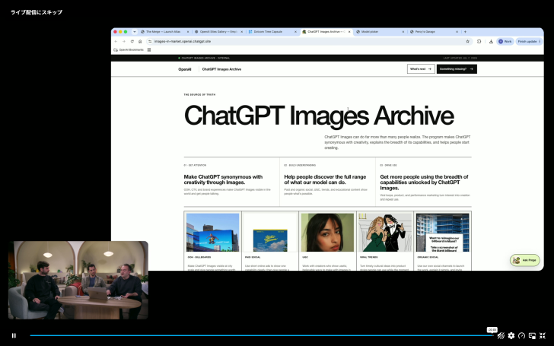Viewport: 554px width, 346px height.
Task: Close the 'Dotcom Time Capsule' tab
Action: [295, 32]
